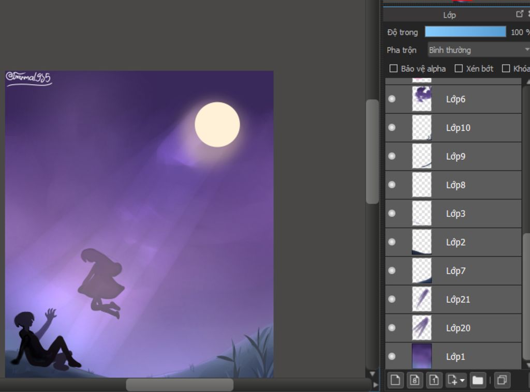530x392 pixels.
Task: Click the Độ trong opacity slider
Action: (x=465, y=32)
